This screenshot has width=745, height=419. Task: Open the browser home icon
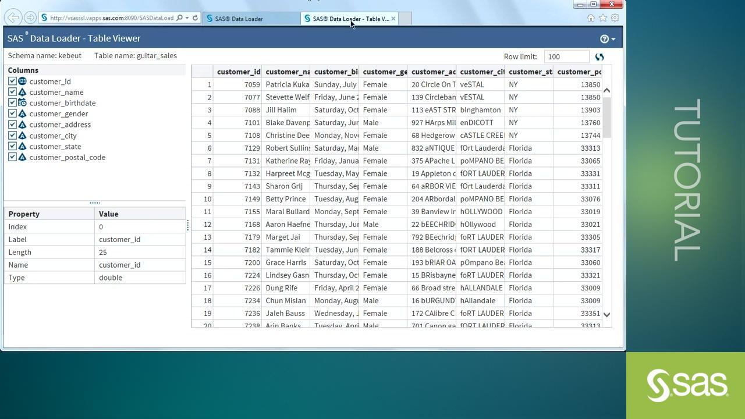coord(591,18)
